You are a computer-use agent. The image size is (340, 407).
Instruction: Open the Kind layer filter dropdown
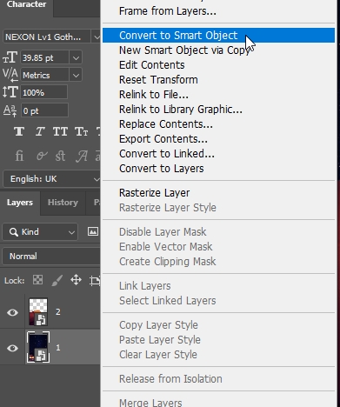click(x=40, y=232)
